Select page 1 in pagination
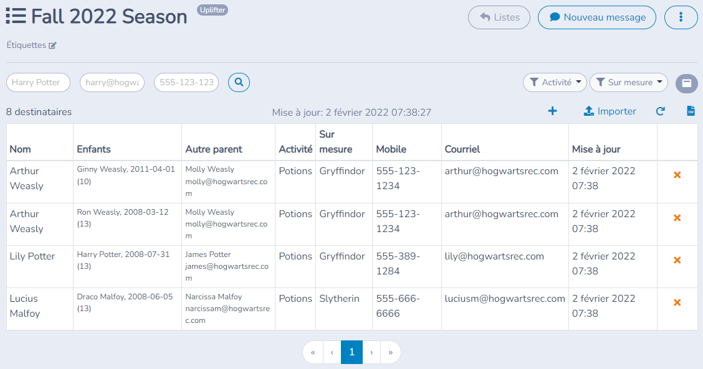 coord(352,352)
